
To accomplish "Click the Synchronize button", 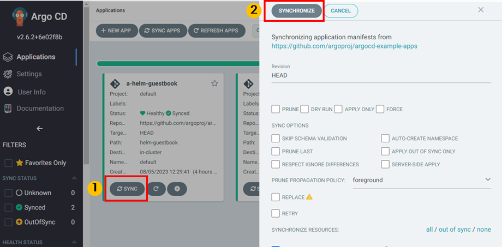I will pos(296,10).
